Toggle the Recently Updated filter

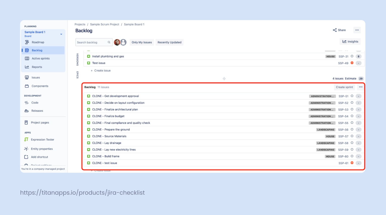pyautogui.click(x=169, y=42)
